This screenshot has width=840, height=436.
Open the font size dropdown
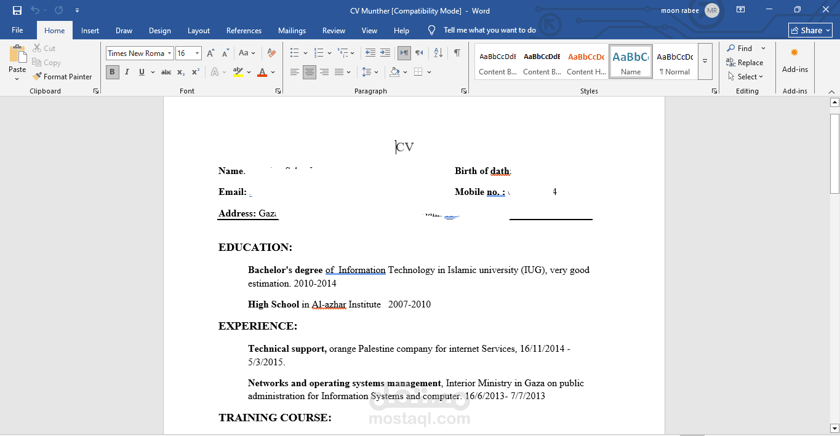(x=197, y=54)
